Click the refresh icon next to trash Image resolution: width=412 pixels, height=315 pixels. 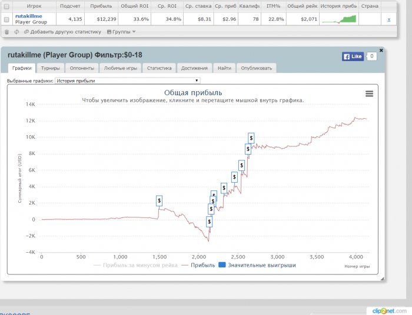16,32
